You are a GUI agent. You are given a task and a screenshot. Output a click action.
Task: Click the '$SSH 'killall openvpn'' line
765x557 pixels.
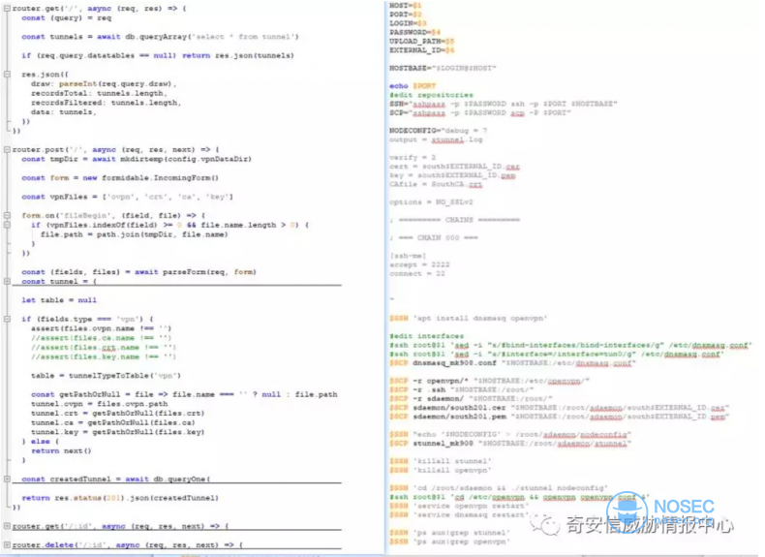440,470
